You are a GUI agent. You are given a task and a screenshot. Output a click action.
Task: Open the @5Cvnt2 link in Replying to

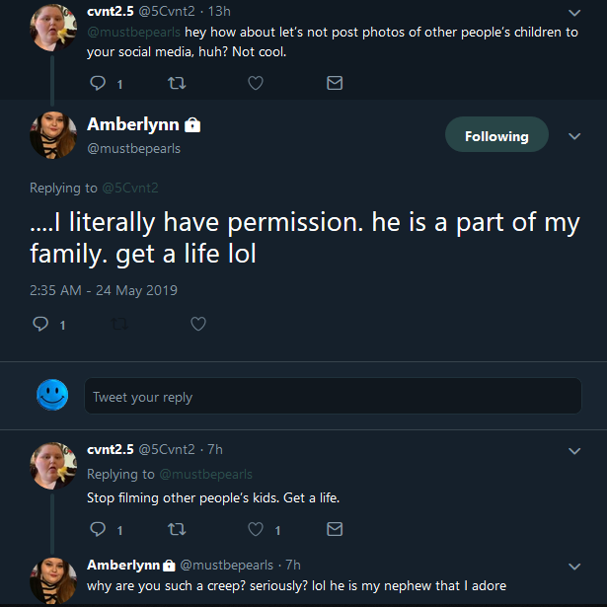tap(130, 188)
